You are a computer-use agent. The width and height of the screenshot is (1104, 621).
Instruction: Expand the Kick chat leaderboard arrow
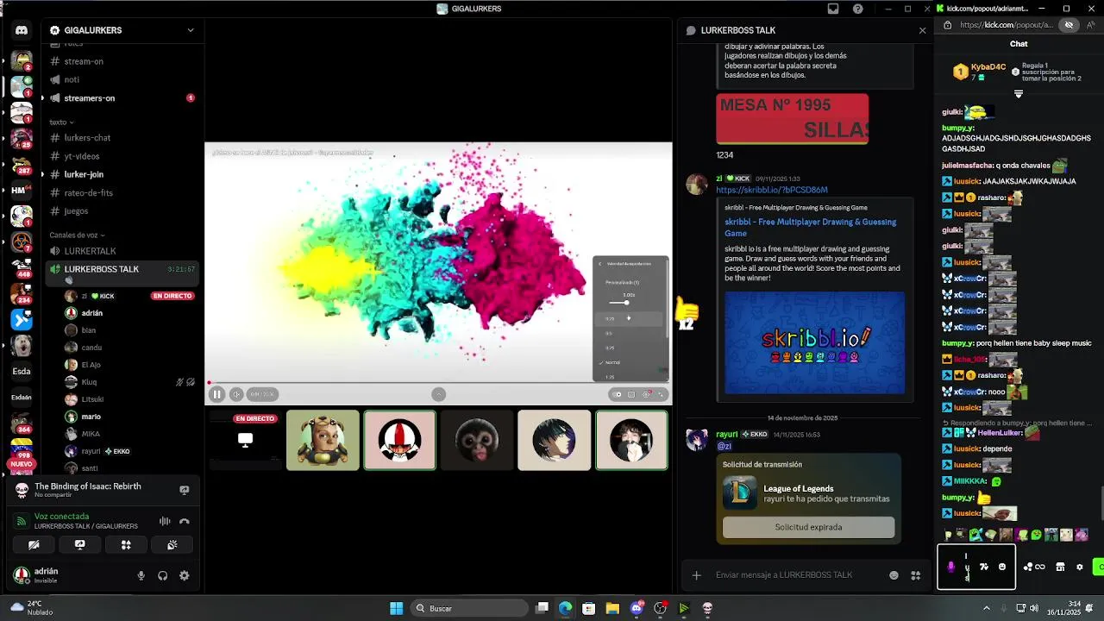click(1019, 94)
